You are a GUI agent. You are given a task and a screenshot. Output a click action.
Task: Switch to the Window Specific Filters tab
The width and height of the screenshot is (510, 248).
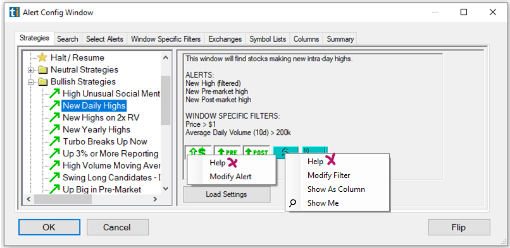pos(166,39)
